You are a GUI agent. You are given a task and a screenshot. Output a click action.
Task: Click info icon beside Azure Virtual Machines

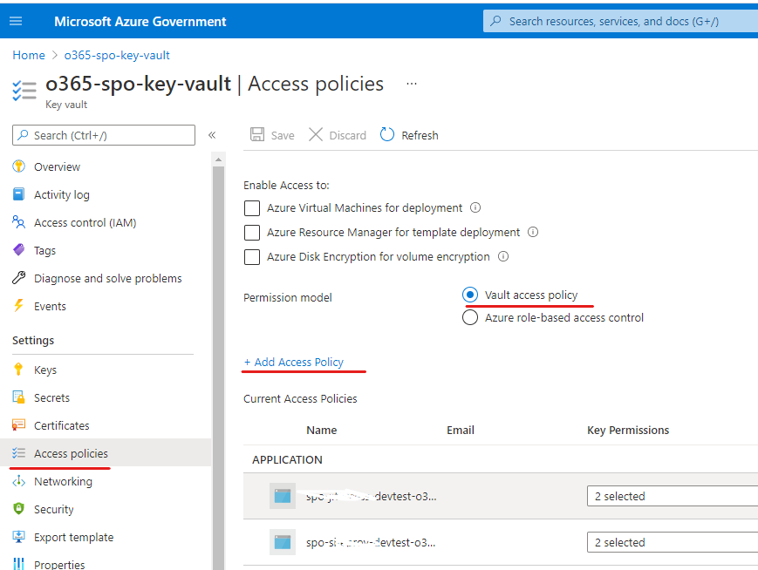coord(475,208)
